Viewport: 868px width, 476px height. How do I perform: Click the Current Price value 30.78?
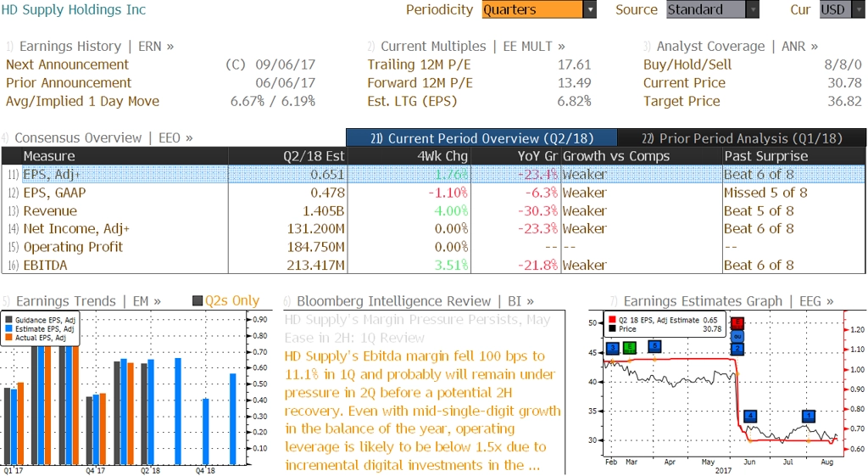pos(844,82)
